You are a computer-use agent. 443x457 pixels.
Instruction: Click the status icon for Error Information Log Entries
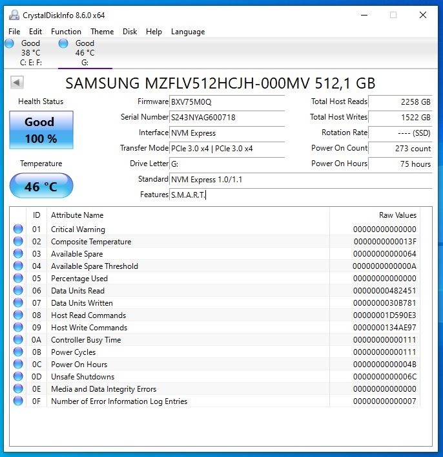click(18, 401)
